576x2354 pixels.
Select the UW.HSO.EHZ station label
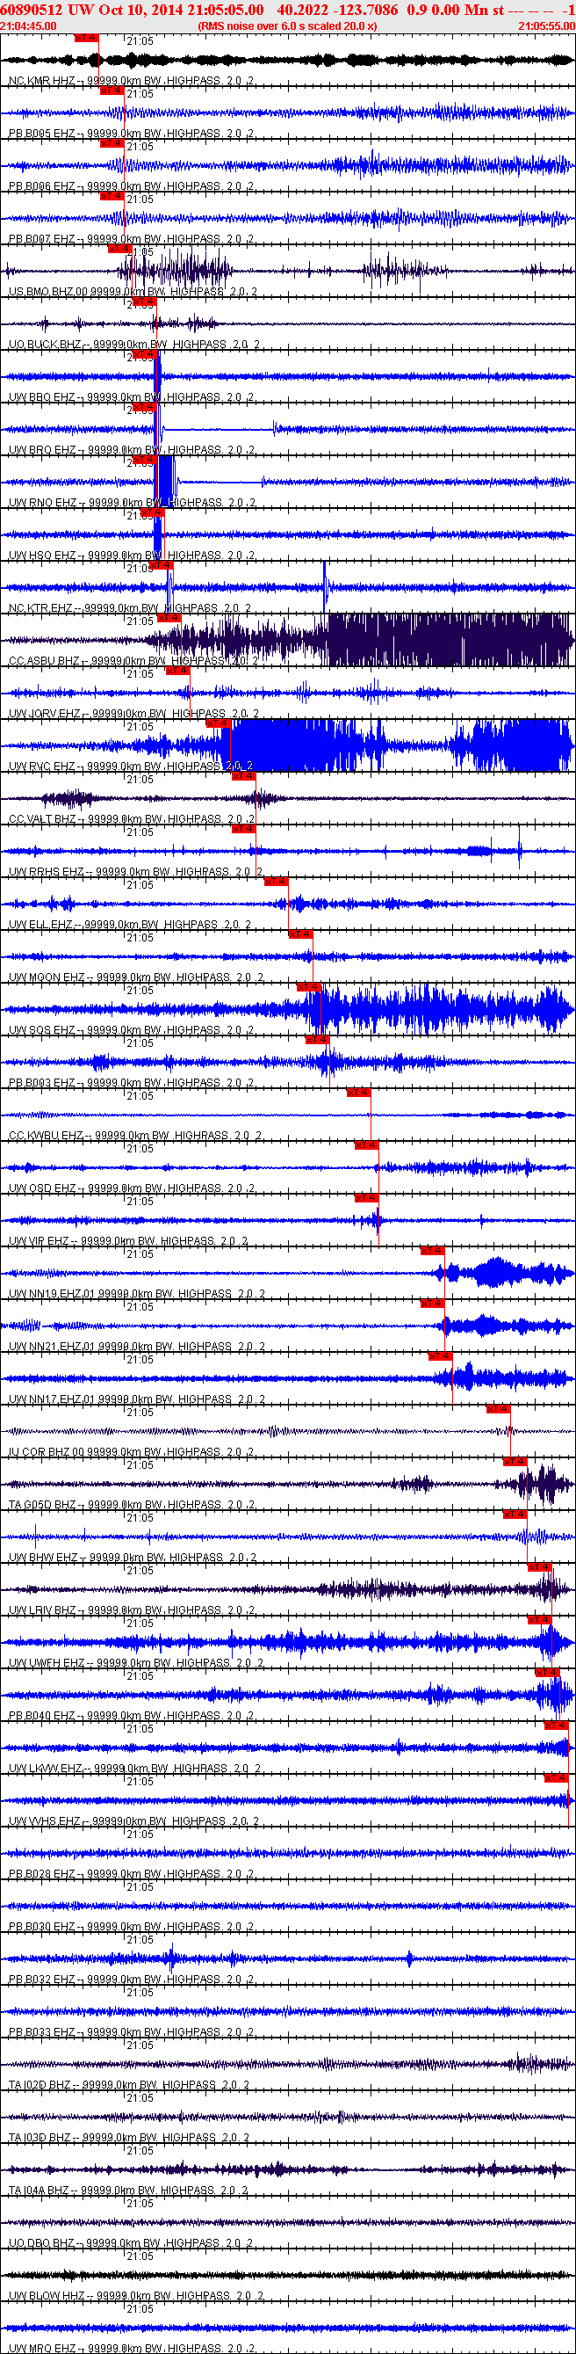point(132,556)
